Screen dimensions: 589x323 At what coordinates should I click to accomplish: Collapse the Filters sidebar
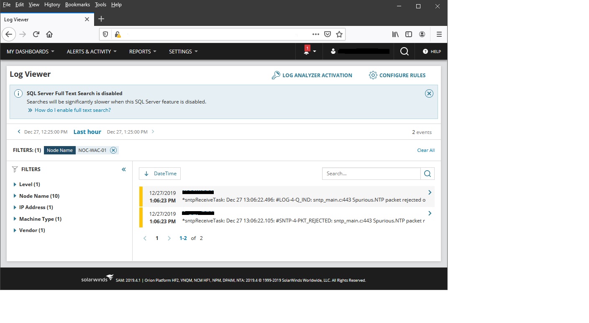coord(123,169)
